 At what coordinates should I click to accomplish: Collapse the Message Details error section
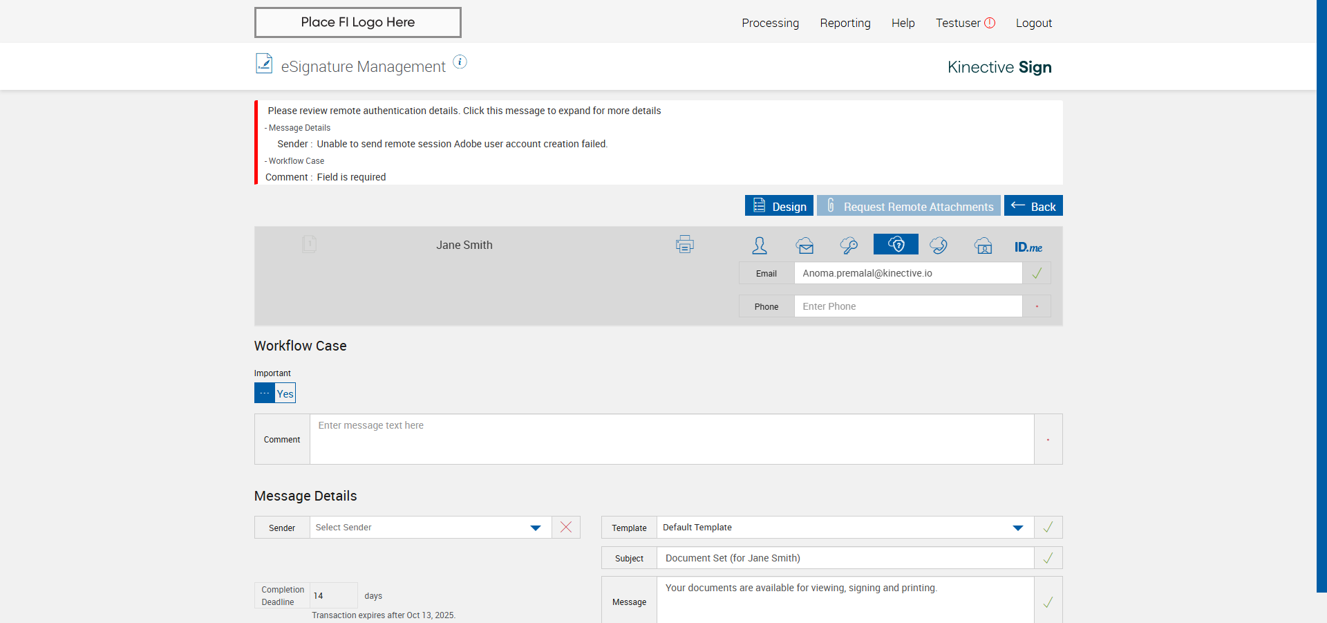(299, 128)
